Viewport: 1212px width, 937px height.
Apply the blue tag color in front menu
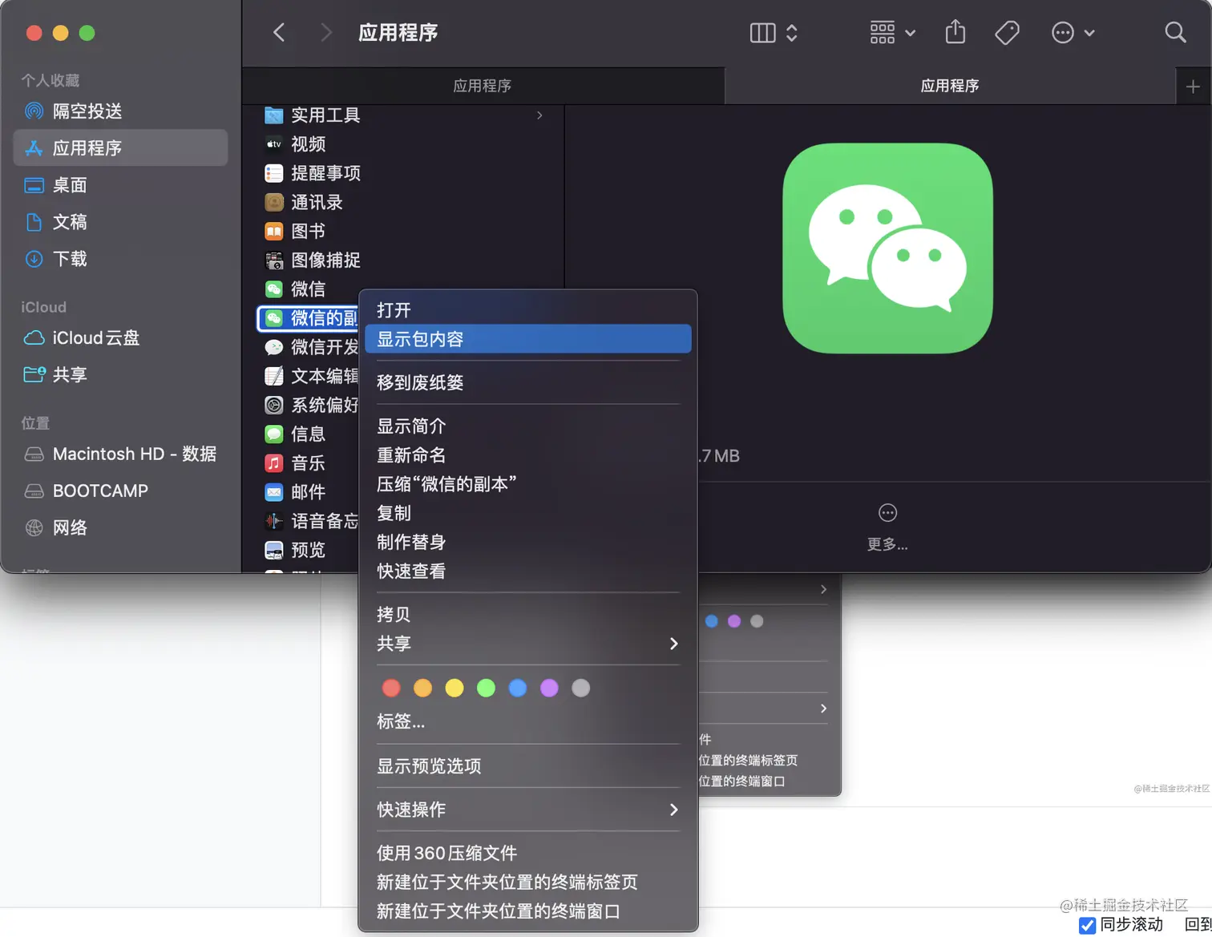pos(517,688)
